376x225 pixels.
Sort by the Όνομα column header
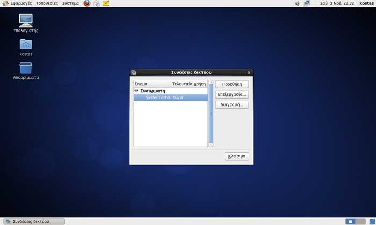pyautogui.click(x=152, y=84)
